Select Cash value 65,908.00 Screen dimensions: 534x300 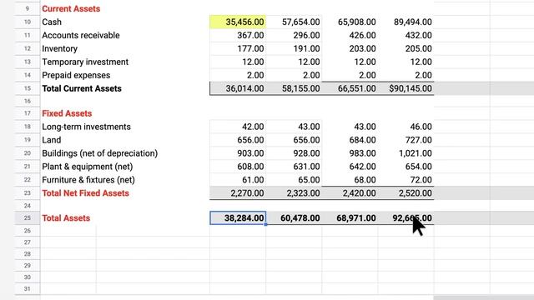pyautogui.click(x=356, y=22)
